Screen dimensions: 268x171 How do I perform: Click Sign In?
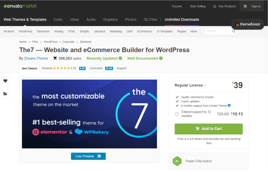[256, 6]
